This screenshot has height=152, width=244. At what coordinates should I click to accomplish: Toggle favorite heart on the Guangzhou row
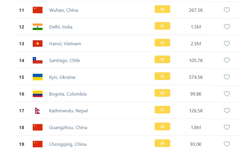point(227,127)
